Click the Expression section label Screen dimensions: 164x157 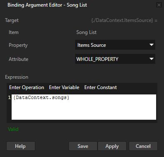coord(17,77)
